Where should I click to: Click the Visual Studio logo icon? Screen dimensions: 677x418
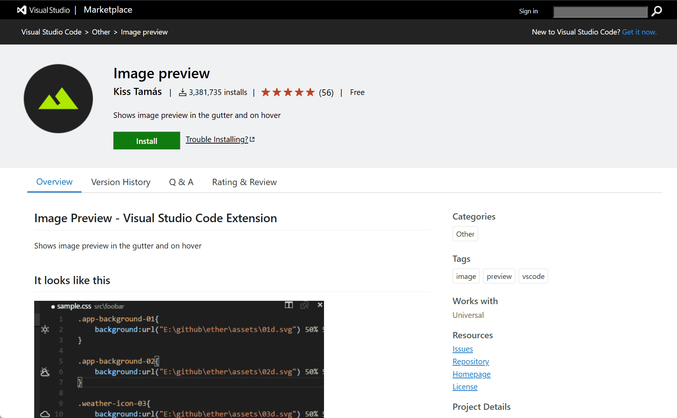click(x=22, y=10)
